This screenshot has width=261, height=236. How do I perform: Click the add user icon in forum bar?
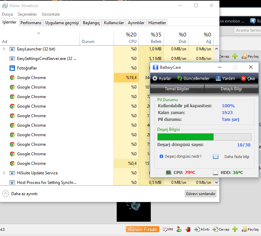[179, 229]
